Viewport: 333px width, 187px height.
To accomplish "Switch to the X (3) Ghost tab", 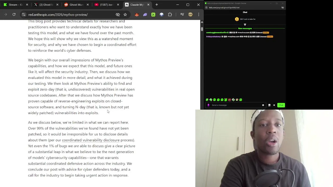I will (46, 5).
